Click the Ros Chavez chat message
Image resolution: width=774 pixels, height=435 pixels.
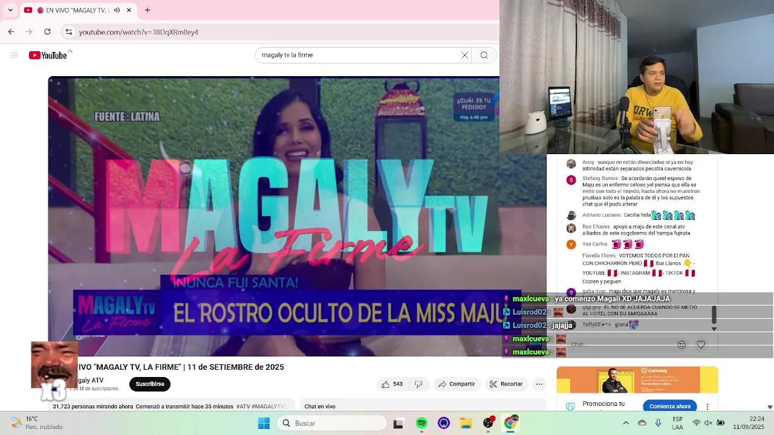tap(636, 230)
